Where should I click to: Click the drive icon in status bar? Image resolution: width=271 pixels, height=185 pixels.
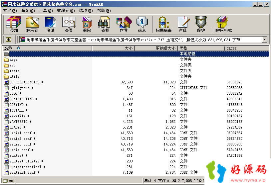click(x=5, y=181)
